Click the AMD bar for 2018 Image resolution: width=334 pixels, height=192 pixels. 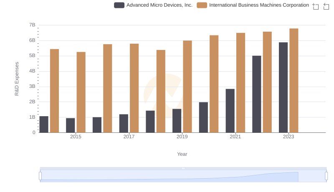(150, 122)
